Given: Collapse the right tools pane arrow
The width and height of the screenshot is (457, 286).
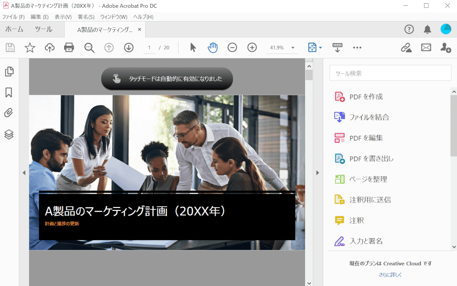Looking at the screenshot, I should point(317,173).
